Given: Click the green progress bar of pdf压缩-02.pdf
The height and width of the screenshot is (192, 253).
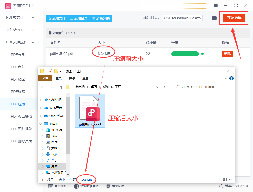Looking at the screenshot, I should click(x=185, y=54).
